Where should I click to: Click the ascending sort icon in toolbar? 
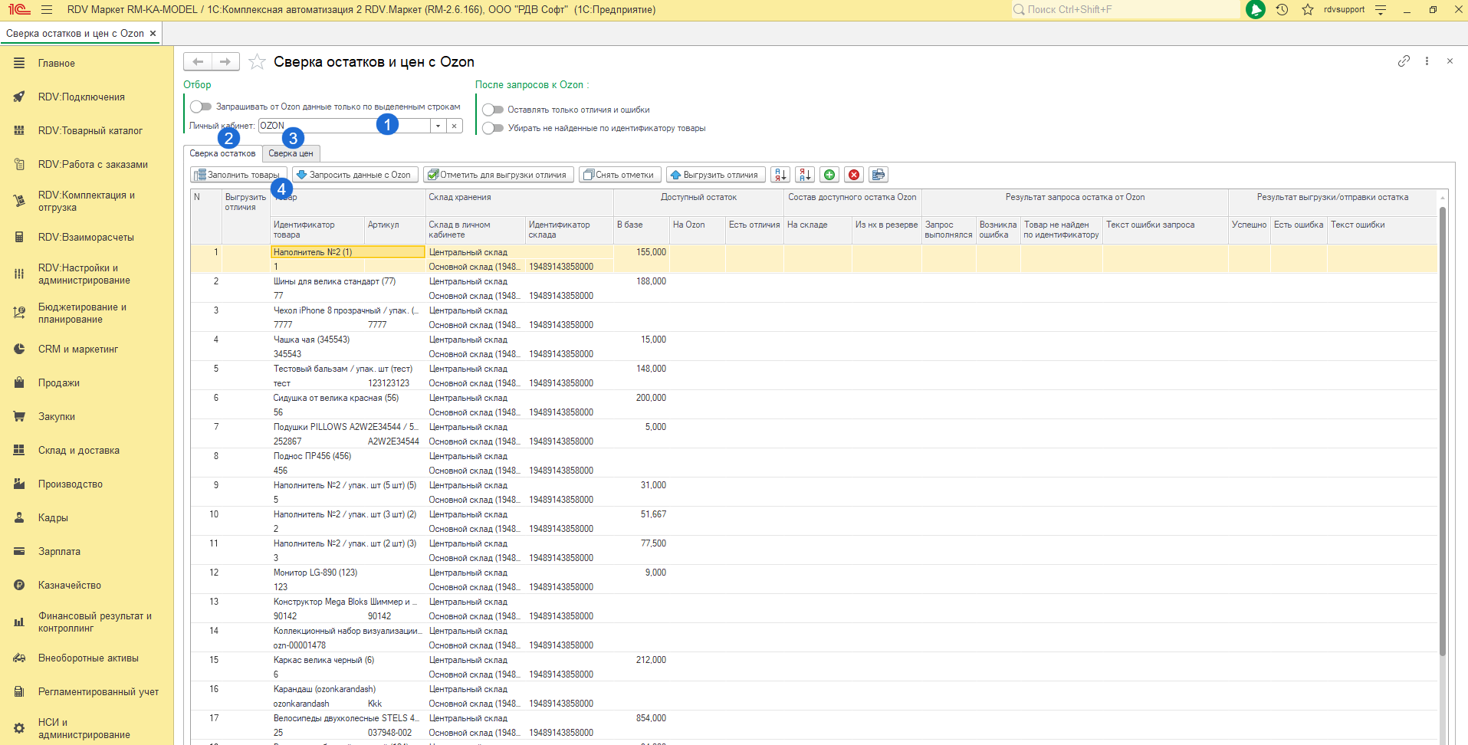(780, 175)
